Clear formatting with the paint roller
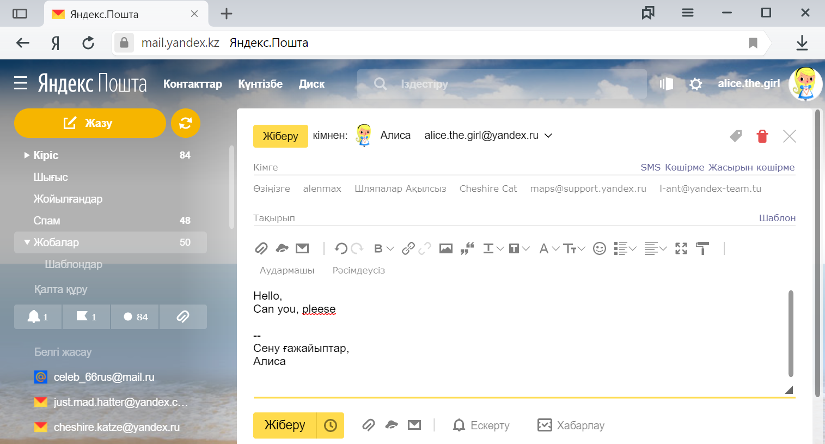Image resolution: width=825 pixels, height=444 pixels. (x=702, y=248)
